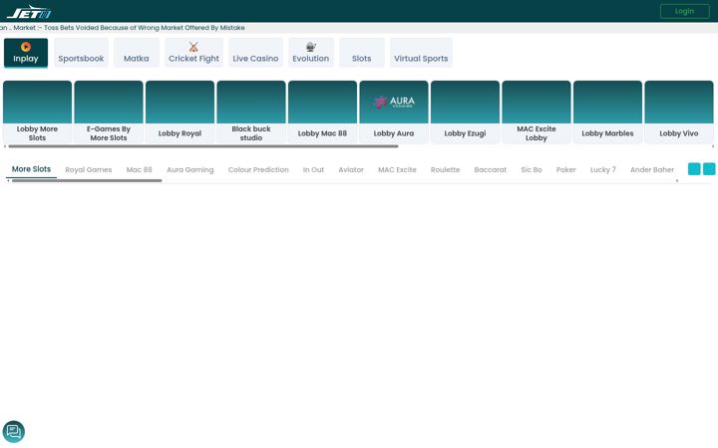Open the Lobby Vivo card
The image size is (718, 448).
coord(679,112)
